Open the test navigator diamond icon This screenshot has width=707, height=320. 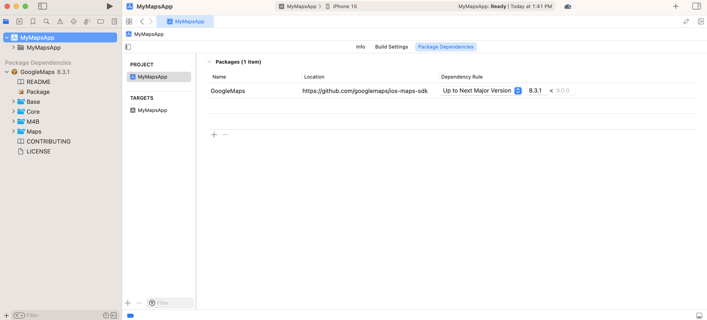(x=74, y=22)
